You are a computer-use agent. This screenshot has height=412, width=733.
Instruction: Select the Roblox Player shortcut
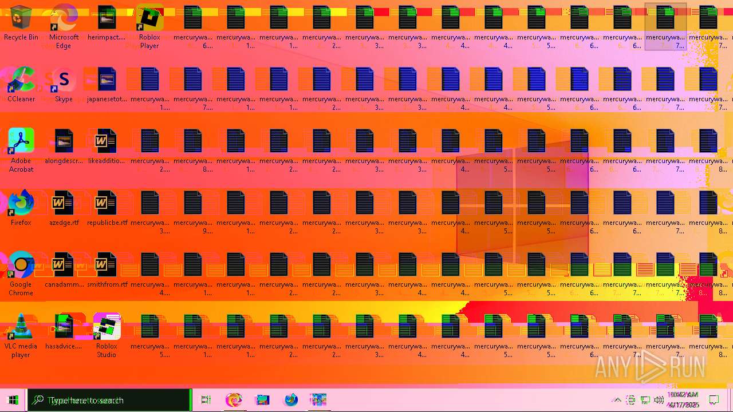pos(149,27)
